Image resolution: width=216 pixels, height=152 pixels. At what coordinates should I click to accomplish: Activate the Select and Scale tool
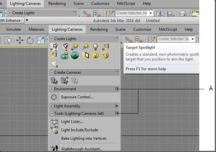click(41, 40)
